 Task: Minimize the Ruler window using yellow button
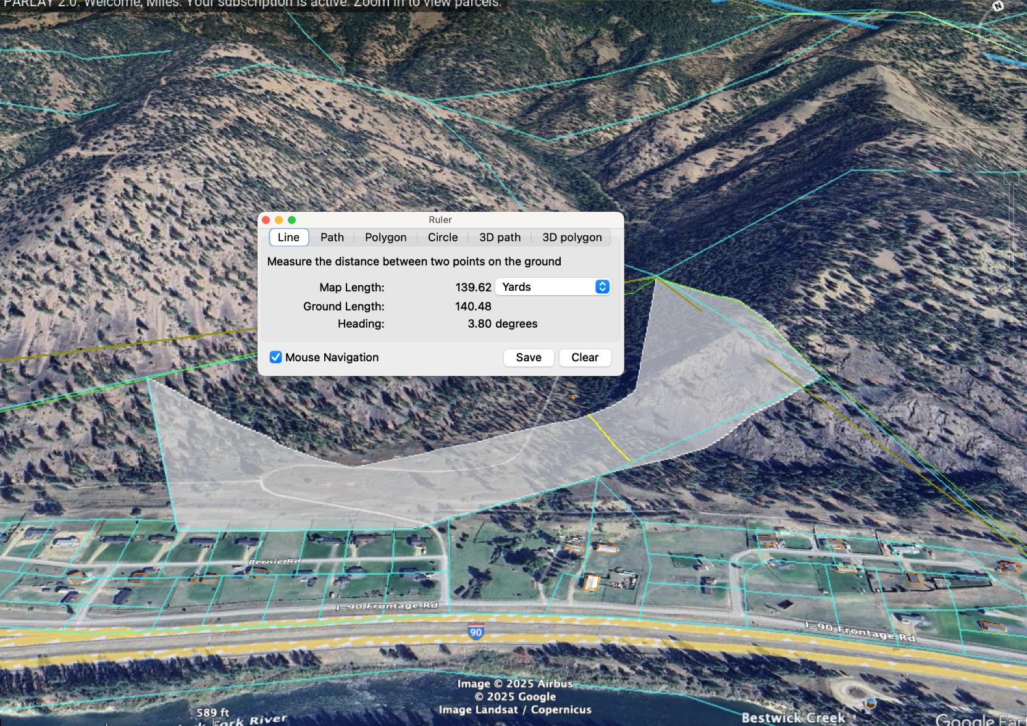tap(279, 220)
